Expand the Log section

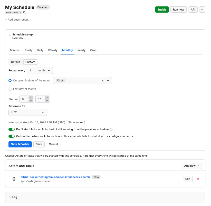(x=10, y=197)
